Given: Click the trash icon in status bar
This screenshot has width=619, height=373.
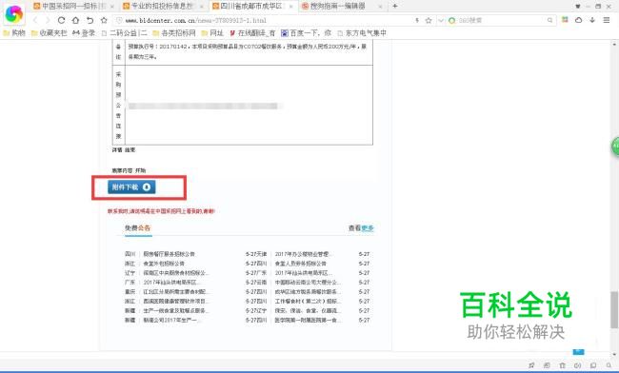Looking at the screenshot, I should click(x=562, y=365).
